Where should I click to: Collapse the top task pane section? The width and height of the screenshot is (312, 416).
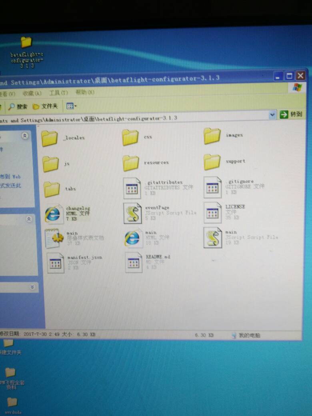coord(25,136)
